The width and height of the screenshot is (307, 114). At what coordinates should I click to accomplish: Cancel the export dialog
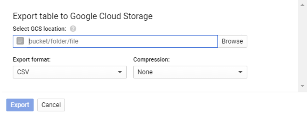tap(51, 105)
